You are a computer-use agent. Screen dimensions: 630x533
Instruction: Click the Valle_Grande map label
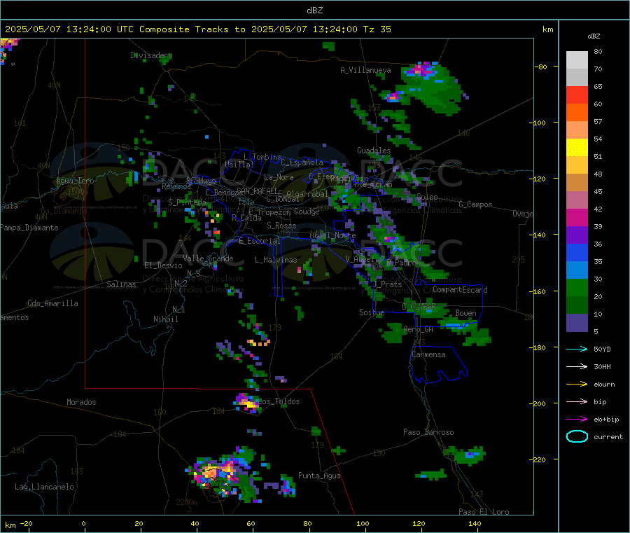click(x=208, y=258)
